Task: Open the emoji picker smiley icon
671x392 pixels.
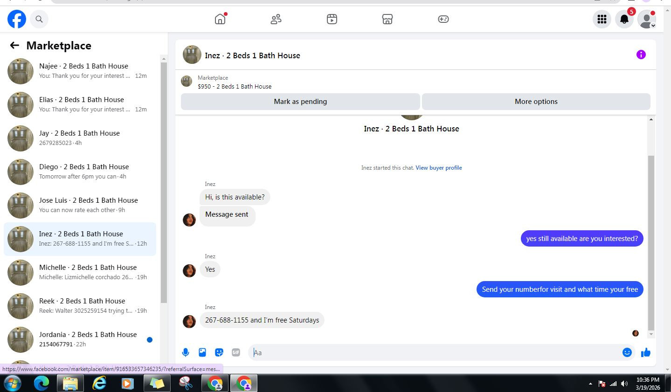Action: 627,352
